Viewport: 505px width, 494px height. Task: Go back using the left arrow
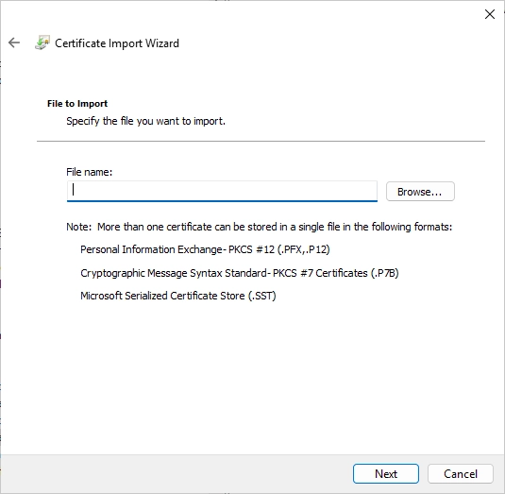coord(14,43)
